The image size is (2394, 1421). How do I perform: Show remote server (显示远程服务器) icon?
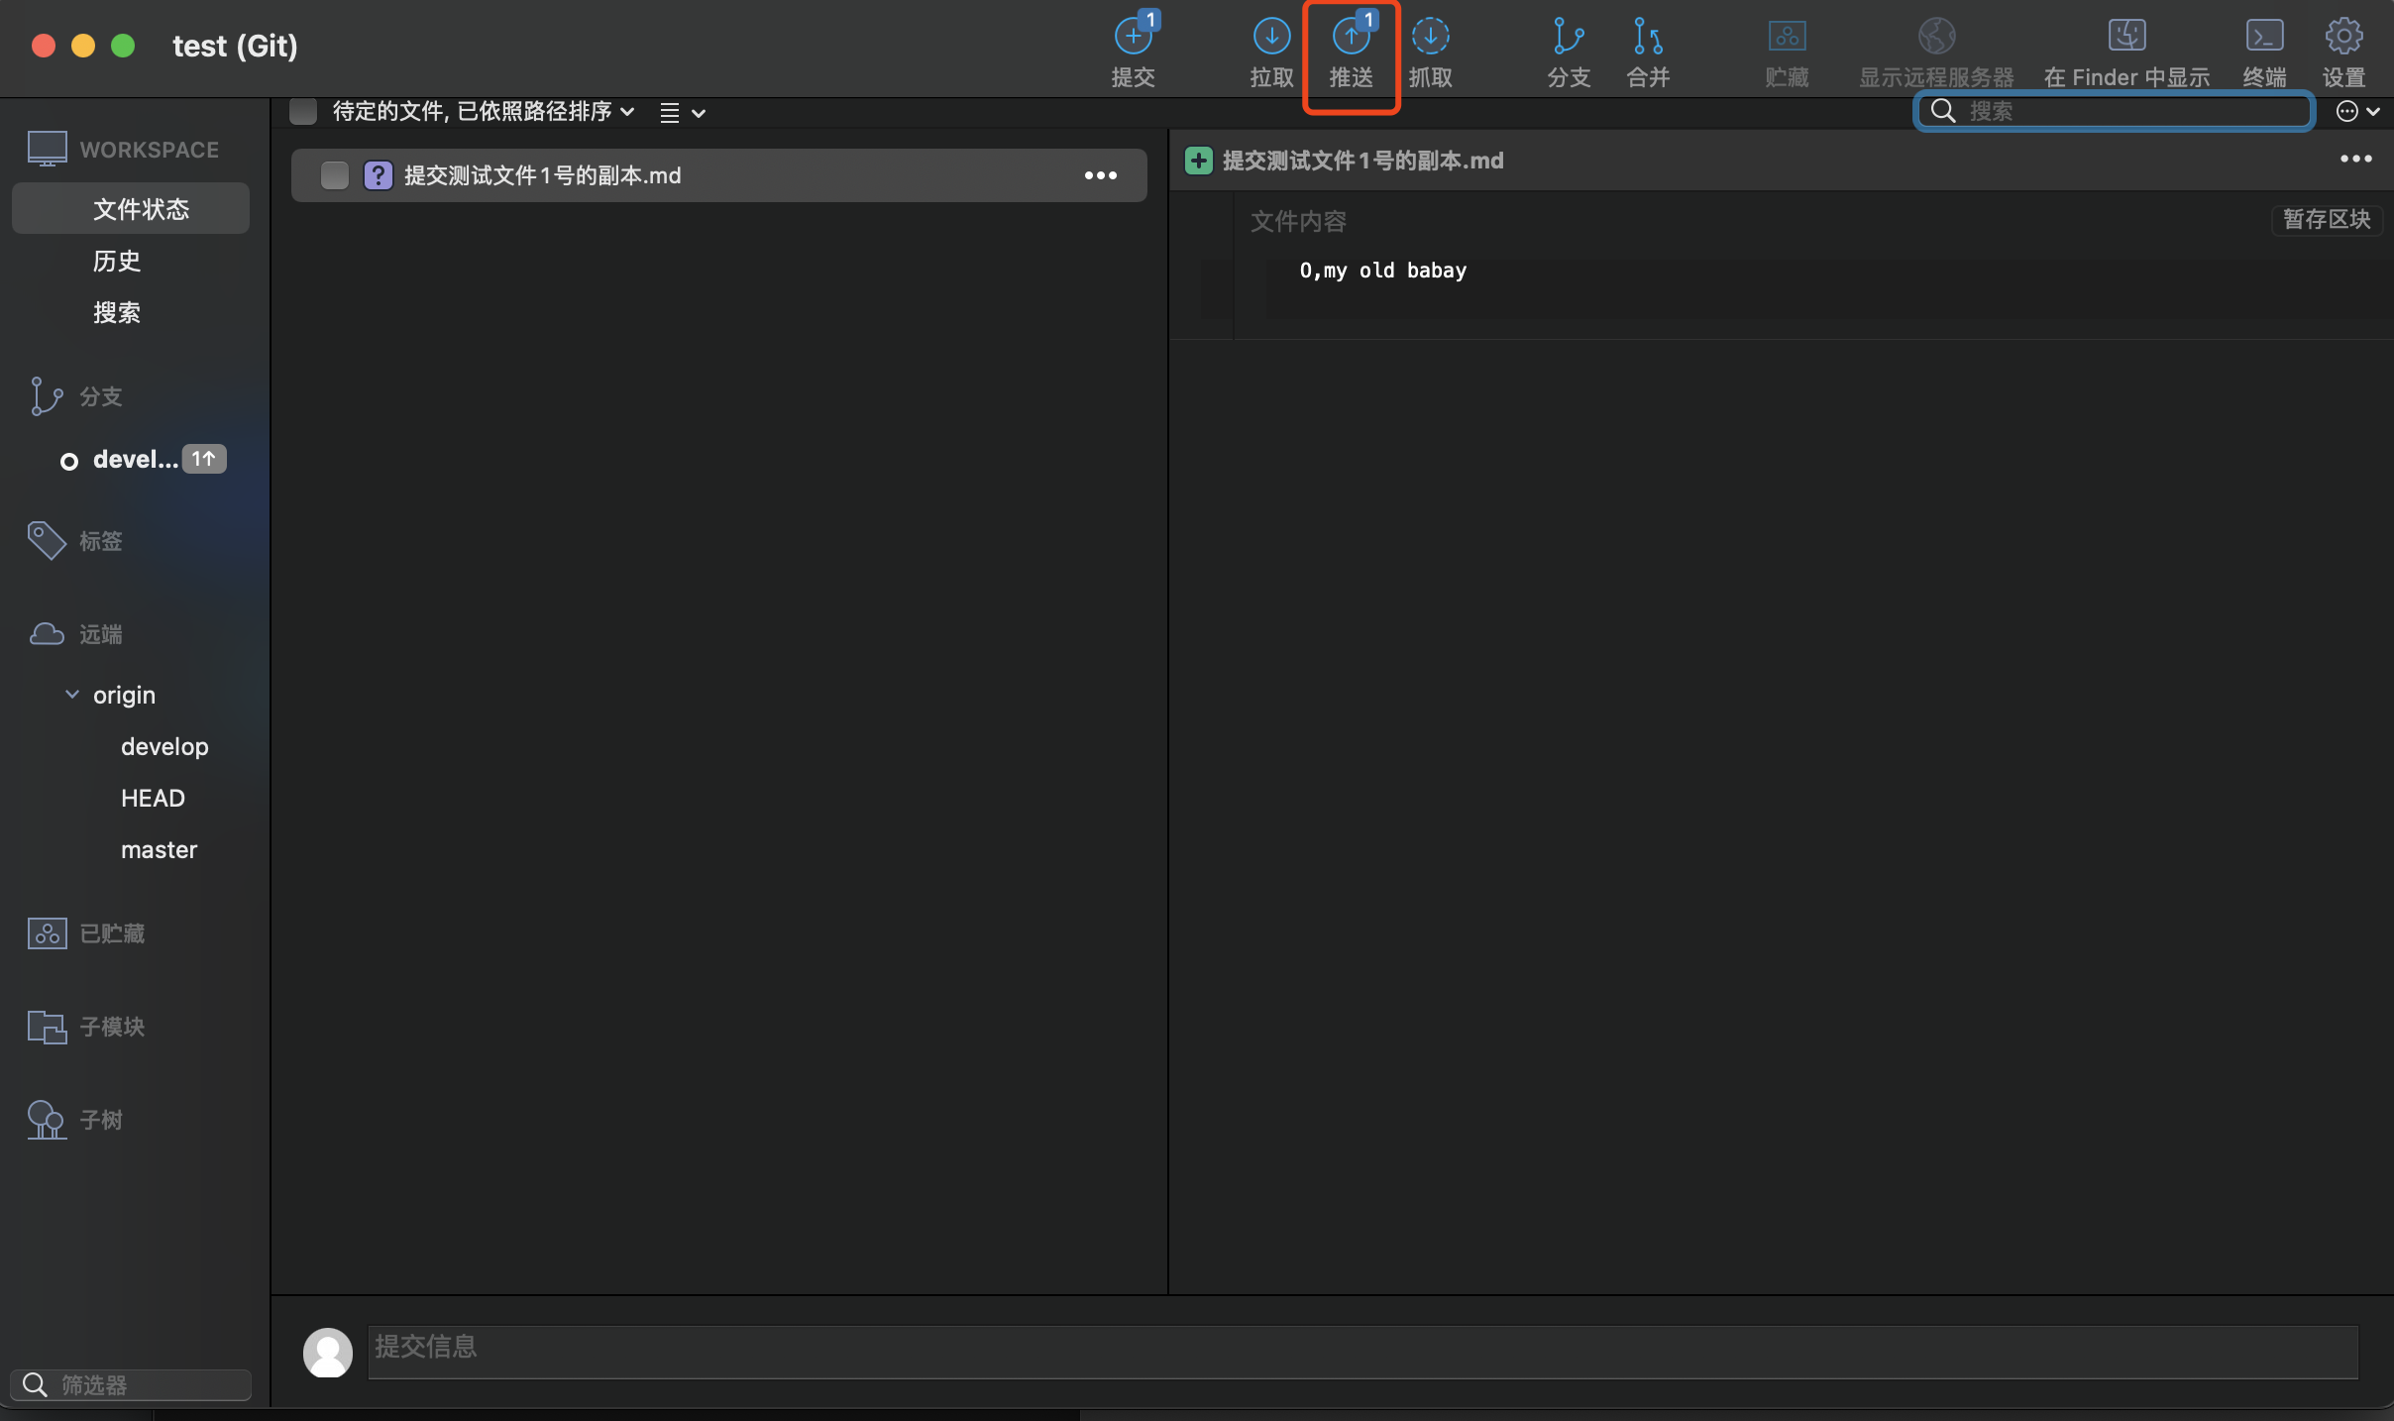1936,36
